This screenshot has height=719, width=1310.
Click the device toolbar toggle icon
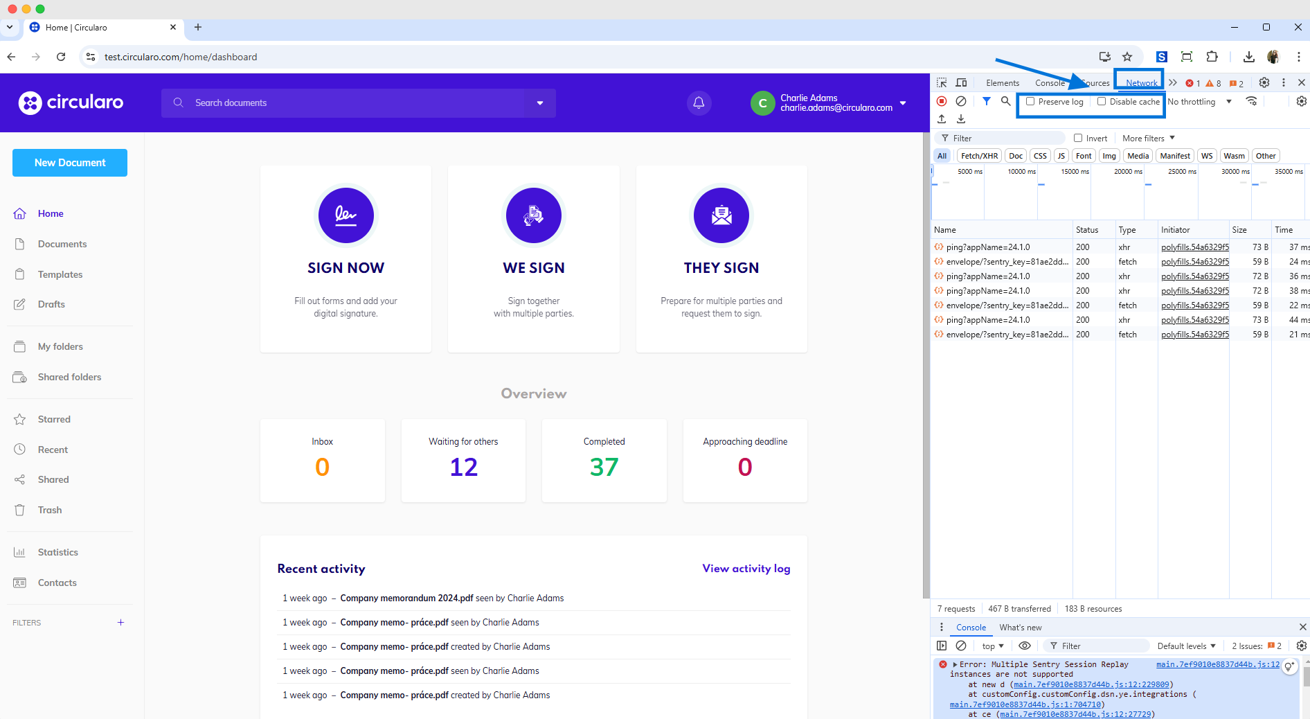[x=961, y=82]
